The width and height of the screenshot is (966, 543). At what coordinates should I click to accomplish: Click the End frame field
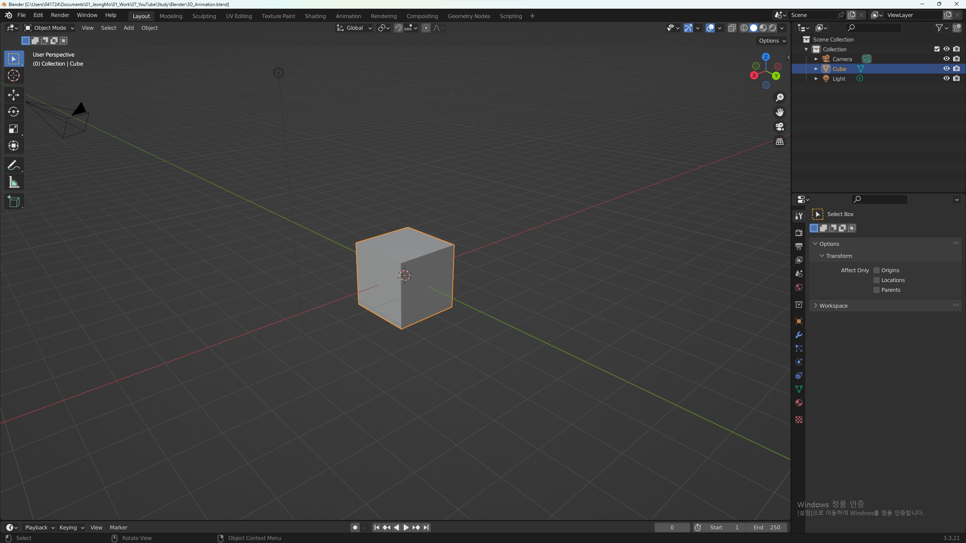(x=766, y=527)
